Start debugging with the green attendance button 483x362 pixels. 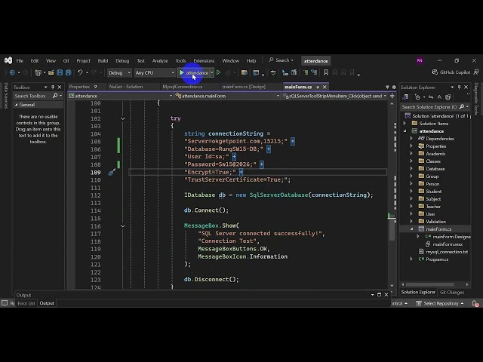[194, 73]
